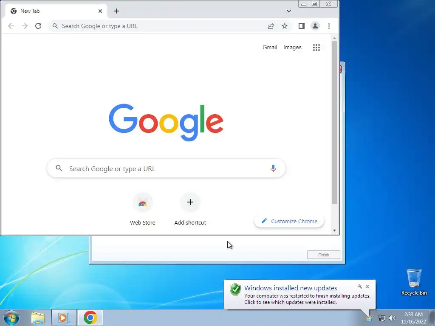Click the Windows Update tray icon

pyautogui.click(x=370, y=318)
